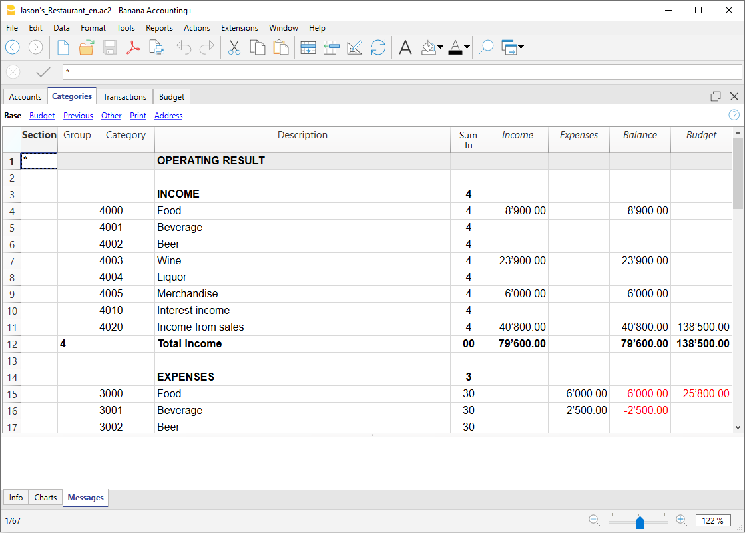Switch to the Accounts tab
Viewport: 745px width, 533px height.
pos(25,97)
